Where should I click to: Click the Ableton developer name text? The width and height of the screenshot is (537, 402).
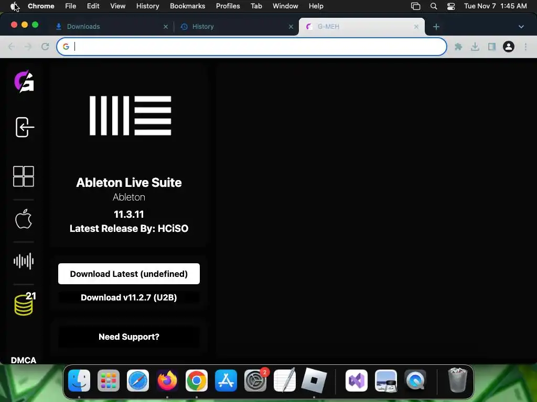(129, 197)
